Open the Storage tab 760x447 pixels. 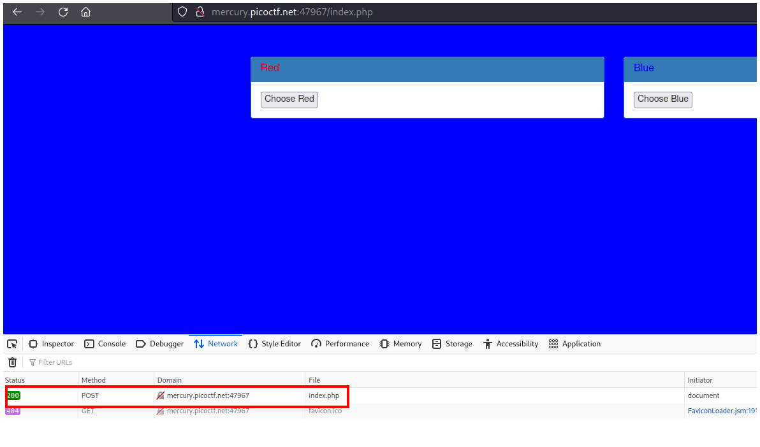click(452, 344)
